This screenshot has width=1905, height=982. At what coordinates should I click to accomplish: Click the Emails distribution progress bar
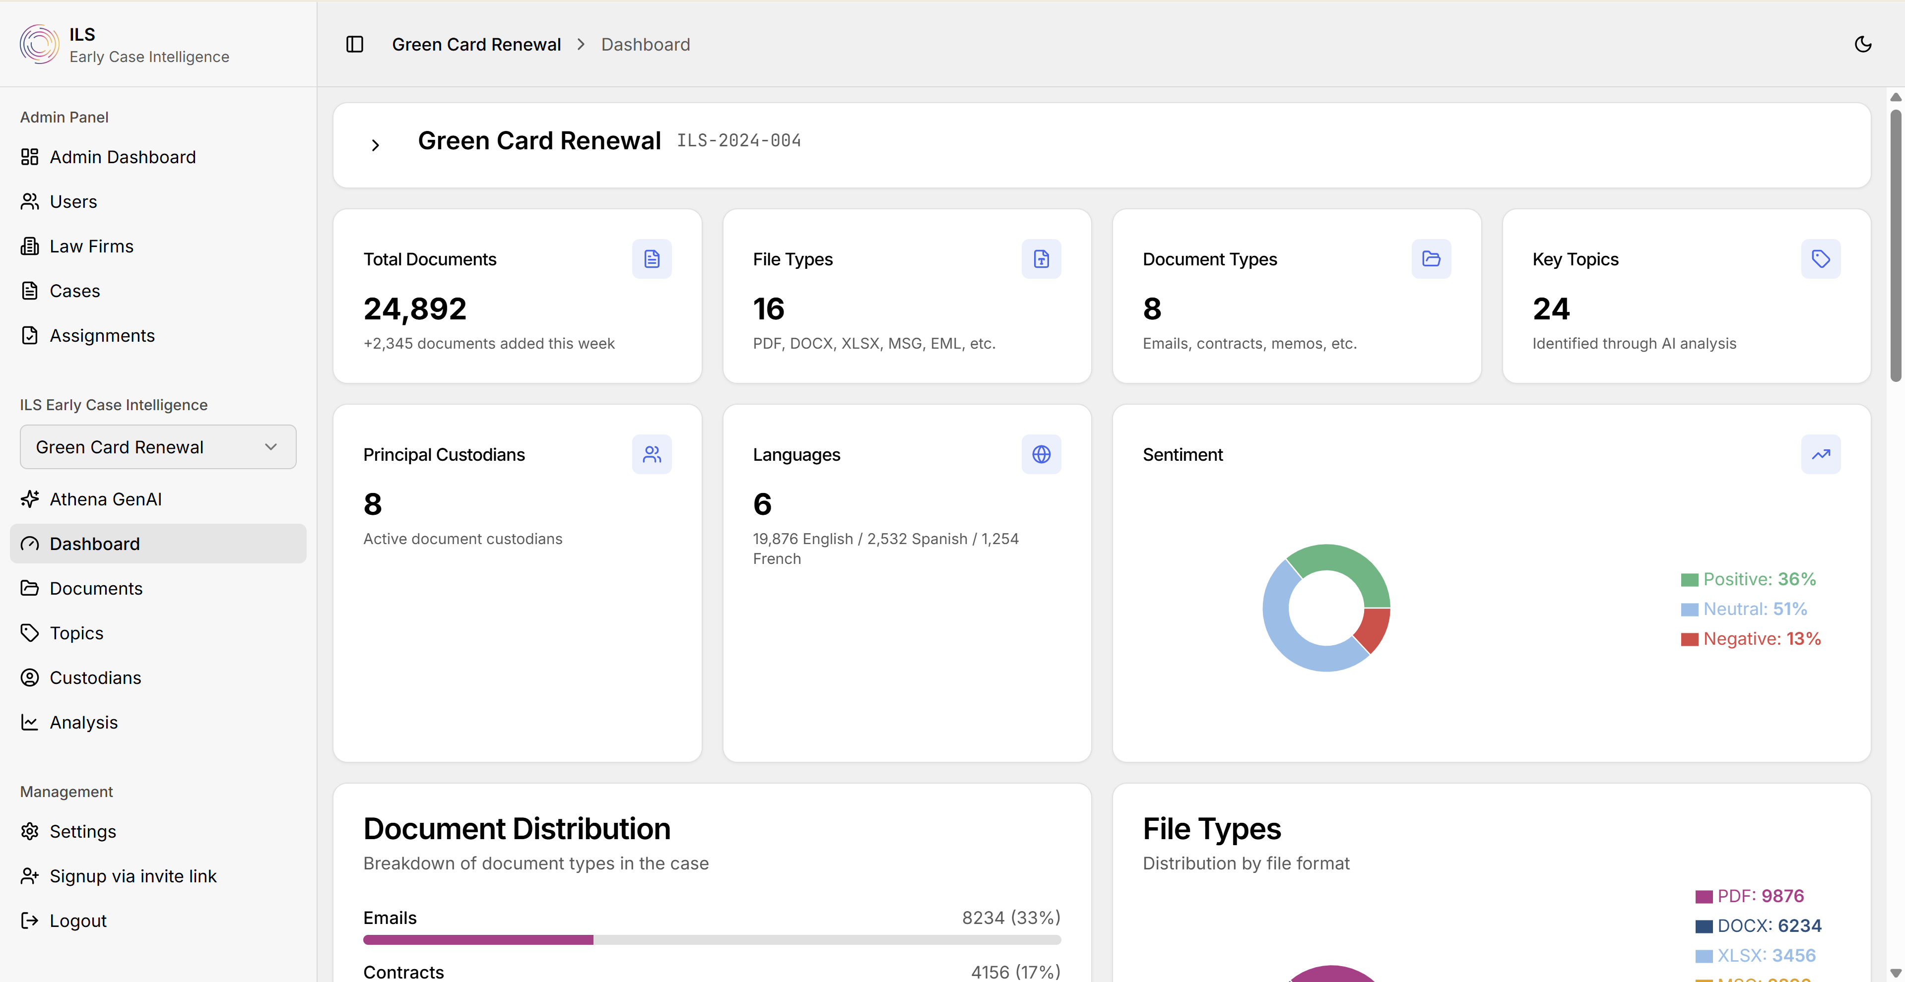tap(712, 940)
